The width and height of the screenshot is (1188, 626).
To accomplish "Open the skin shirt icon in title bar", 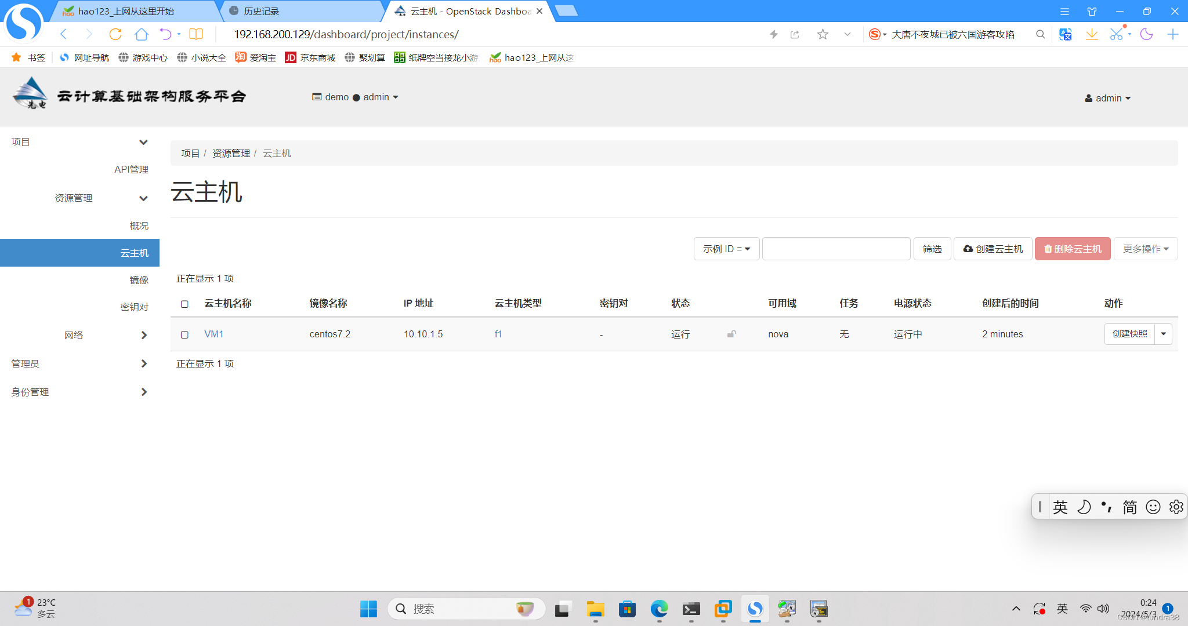I will point(1092,12).
